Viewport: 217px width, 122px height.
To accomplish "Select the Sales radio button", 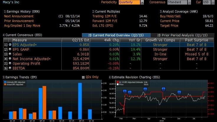I will tap(10, 54).
